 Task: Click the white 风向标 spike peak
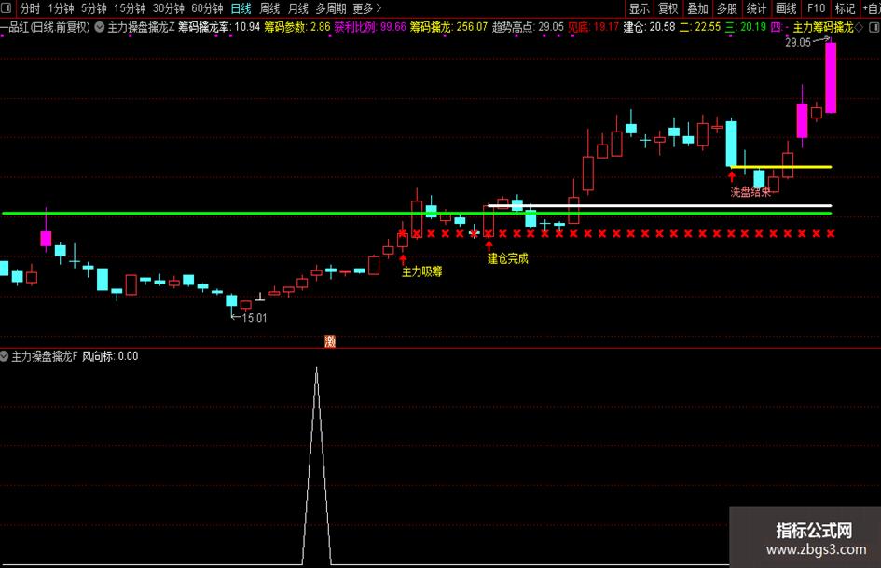coord(316,368)
